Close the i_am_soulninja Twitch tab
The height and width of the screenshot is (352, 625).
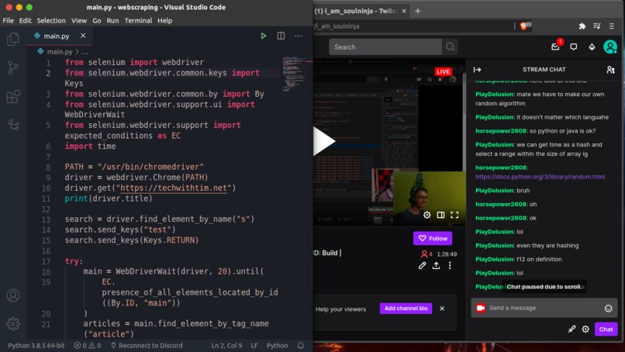(404, 11)
